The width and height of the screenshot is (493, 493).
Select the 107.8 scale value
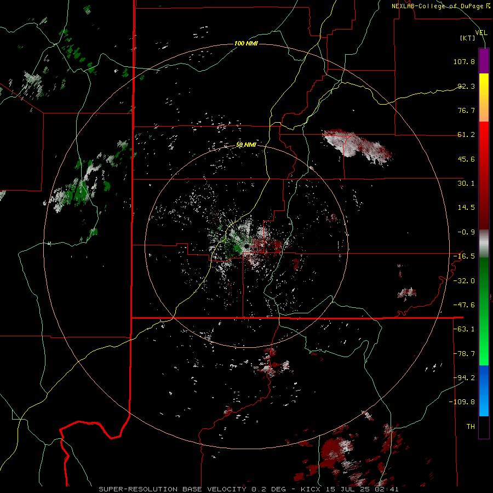coord(464,61)
